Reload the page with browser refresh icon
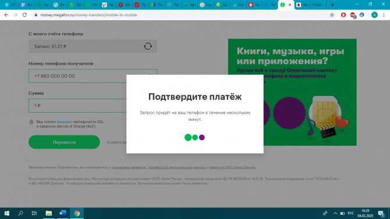Viewport: 390px width, 219px height. coord(24,15)
